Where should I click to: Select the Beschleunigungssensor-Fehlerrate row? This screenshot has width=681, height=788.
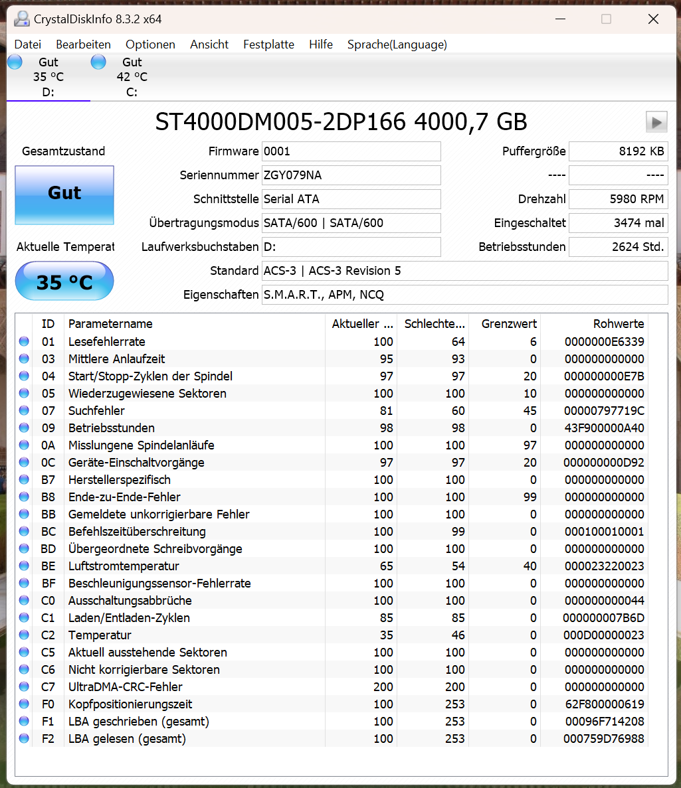332,583
